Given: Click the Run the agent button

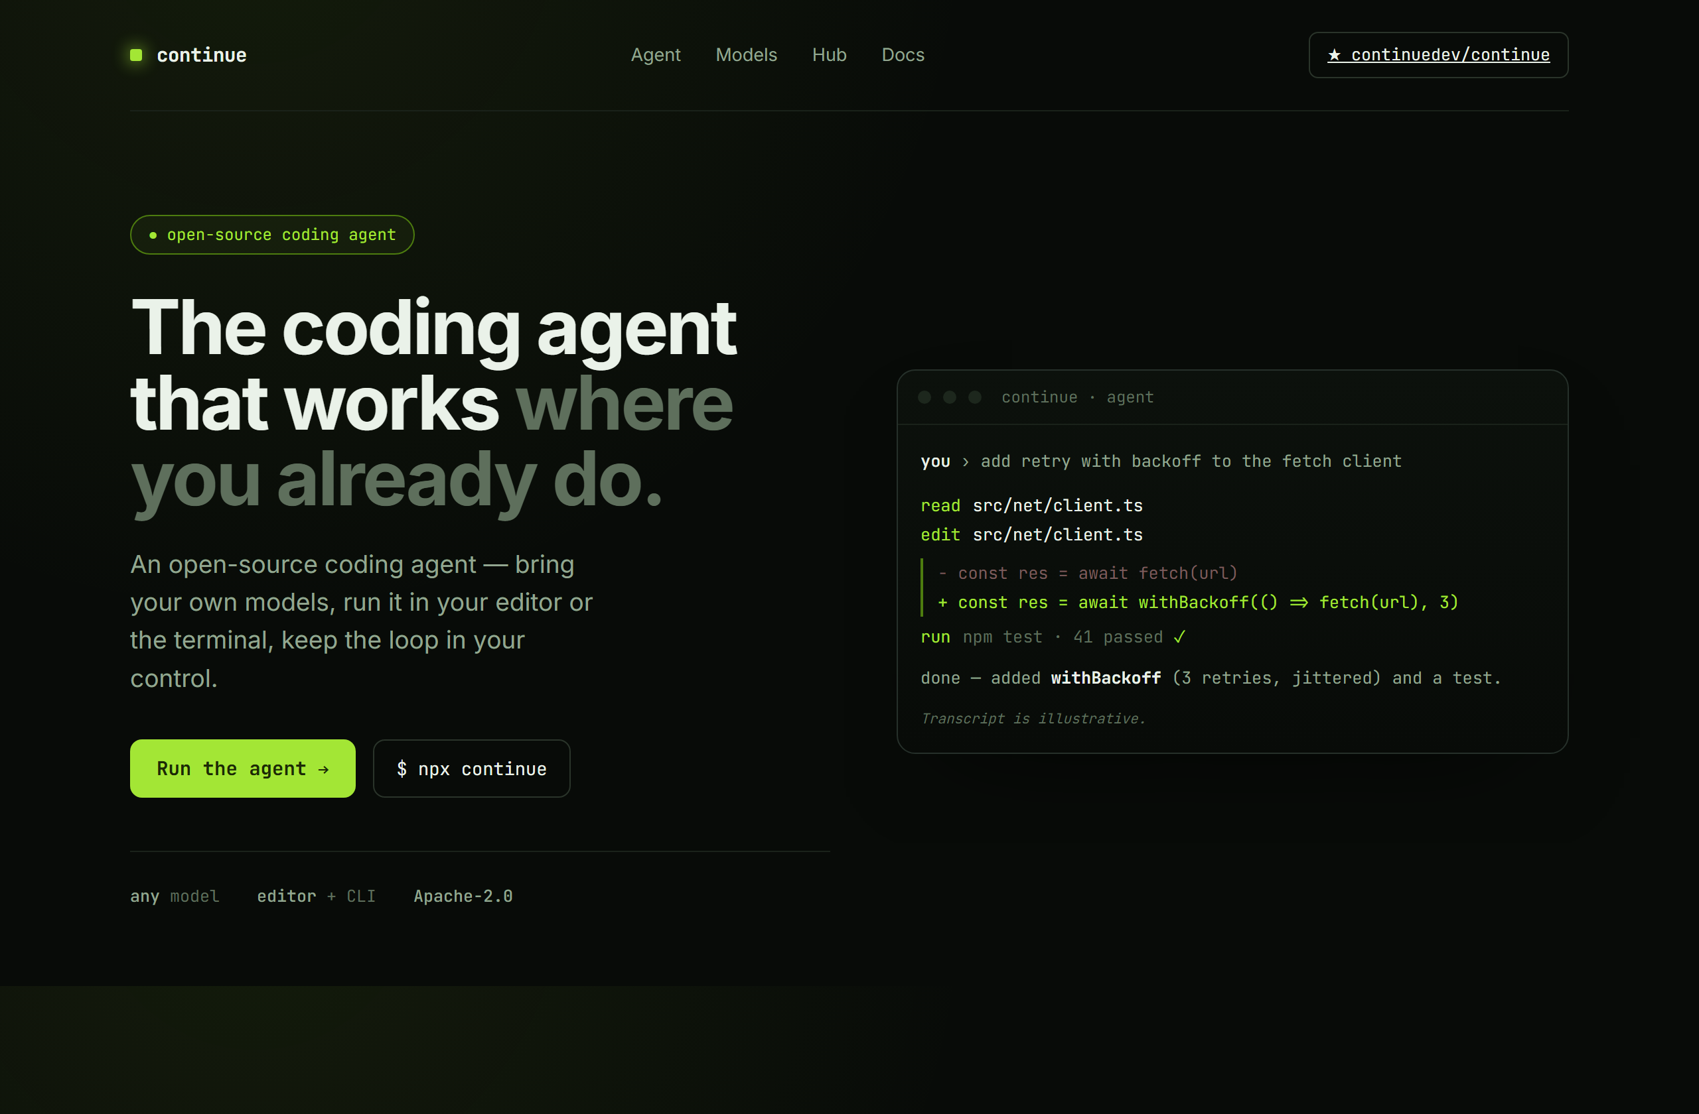Looking at the screenshot, I should [x=243, y=768].
